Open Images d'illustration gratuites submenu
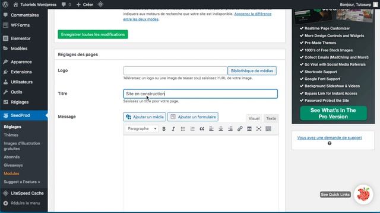The height and width of the screenshot is (213, 380). click(22, 146)
